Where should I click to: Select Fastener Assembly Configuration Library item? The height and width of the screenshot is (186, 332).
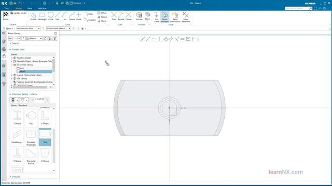coord(34,82)
